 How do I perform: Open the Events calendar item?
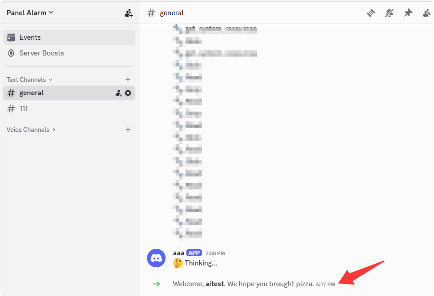pyautogui.click(x=69, y=37)
